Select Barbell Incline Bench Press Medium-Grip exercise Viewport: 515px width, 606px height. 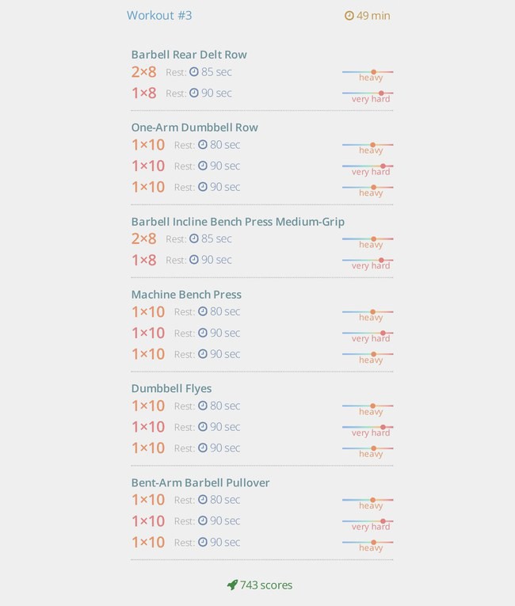pos(238,222)
